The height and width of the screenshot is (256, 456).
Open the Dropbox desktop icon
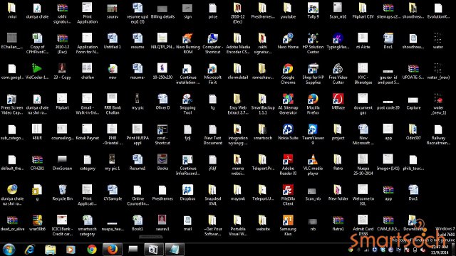[187, 193]
